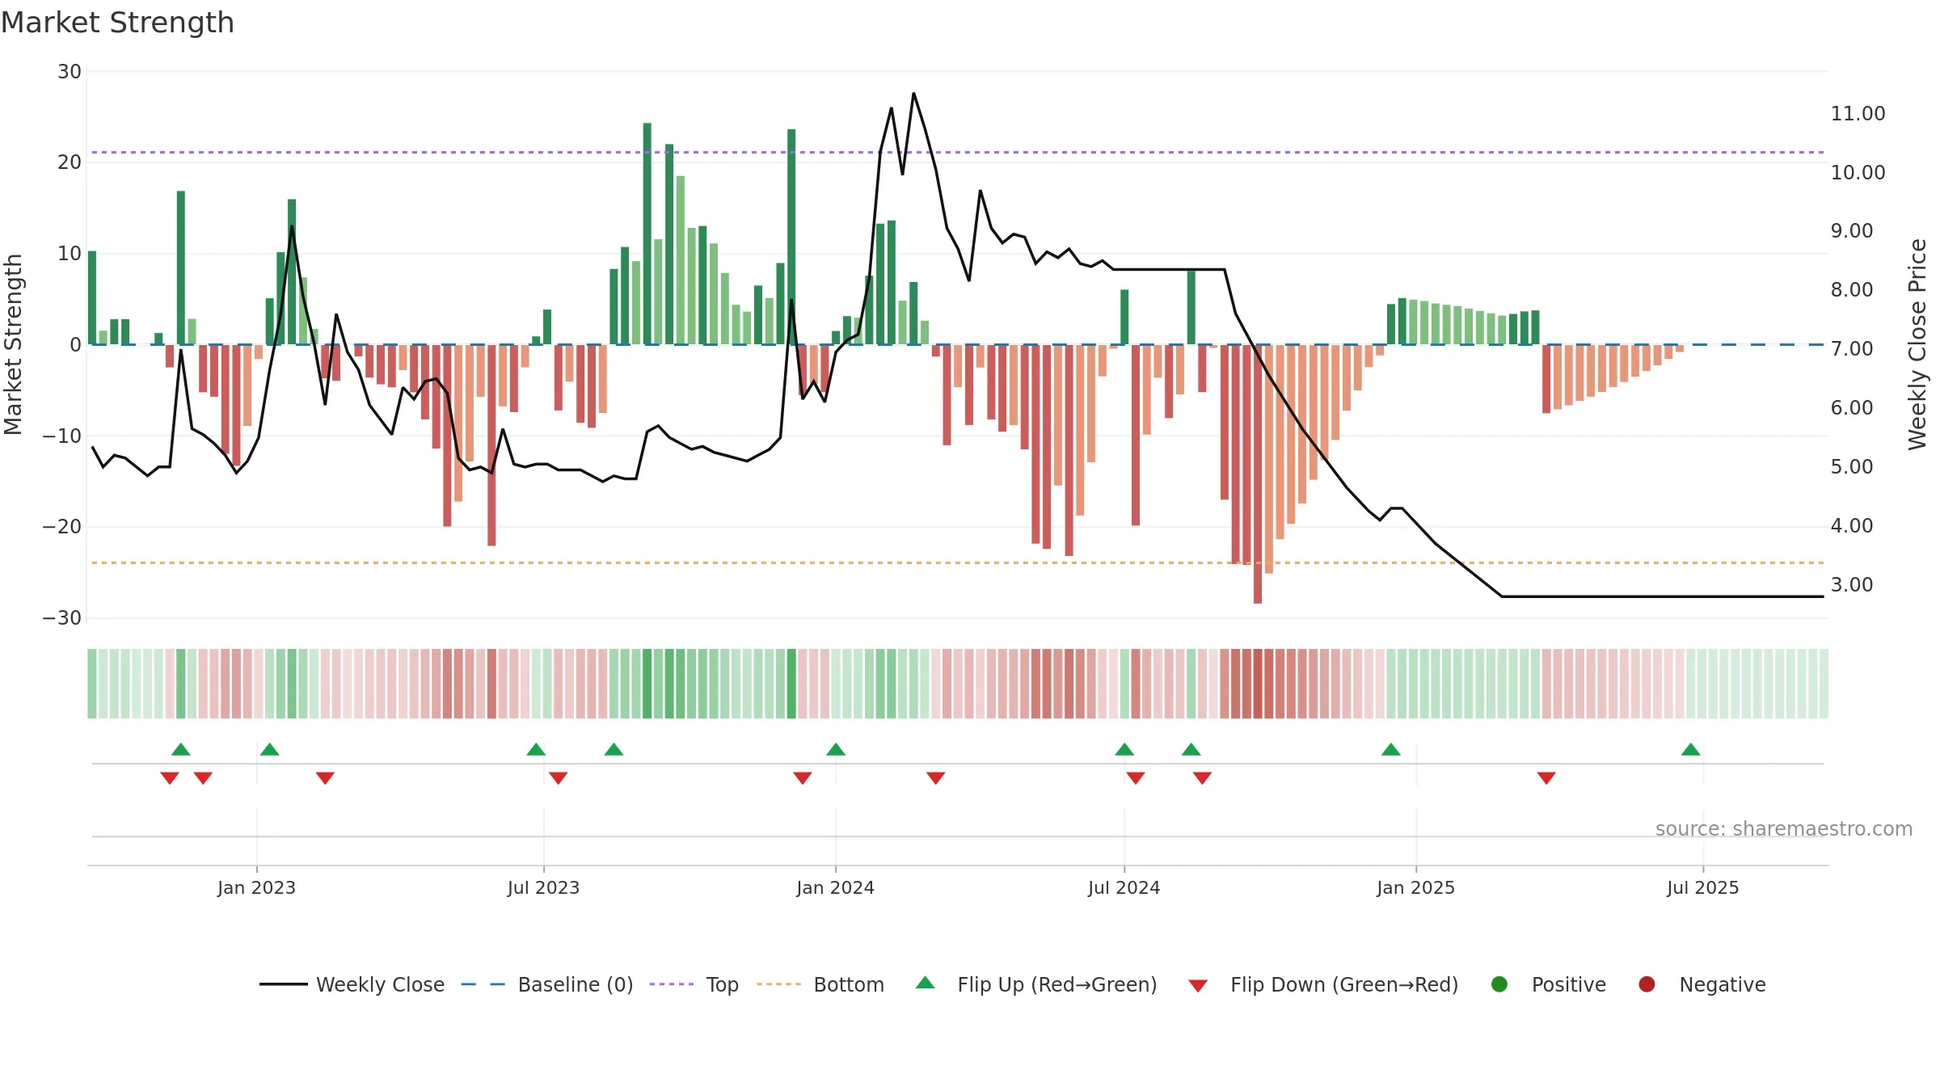
Task: Click the flip-down marker just before Jan 2024
Action: point(803,778)
